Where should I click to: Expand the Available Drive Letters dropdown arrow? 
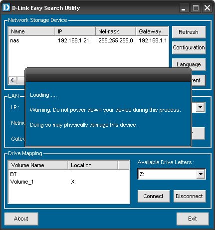click(x=201, y=174)
